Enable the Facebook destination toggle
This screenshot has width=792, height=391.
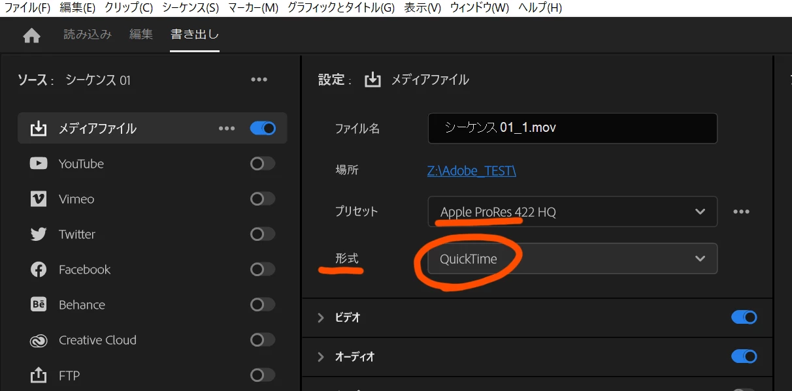263,270
